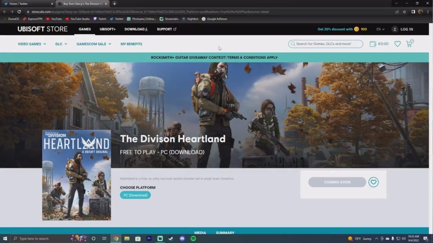Click the Ubisoft Store logo
Screen dimensions: 433x243
[x=42, y=29]
